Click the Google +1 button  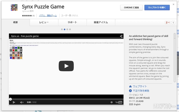[x=168, y=23]
